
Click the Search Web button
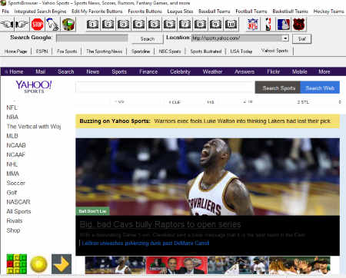tap(320, 88)
